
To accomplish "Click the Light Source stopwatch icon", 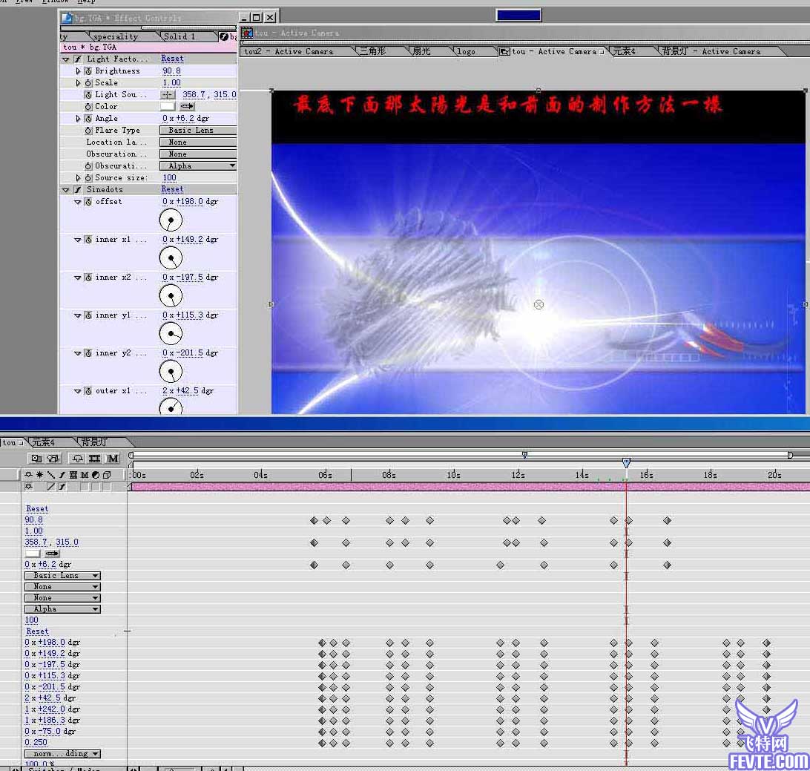I will pos(88,94).
